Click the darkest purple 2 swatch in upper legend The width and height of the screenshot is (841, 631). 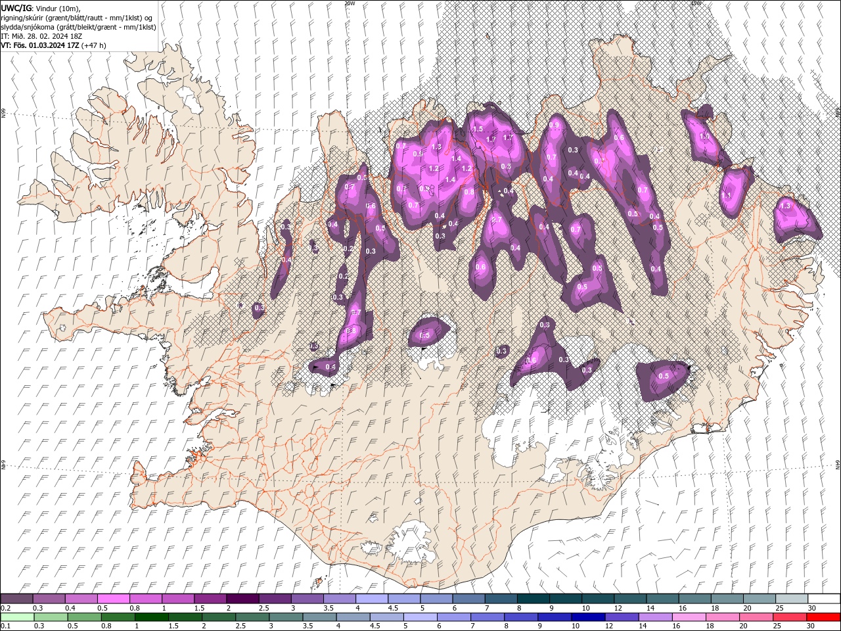[x=242, y=599]
